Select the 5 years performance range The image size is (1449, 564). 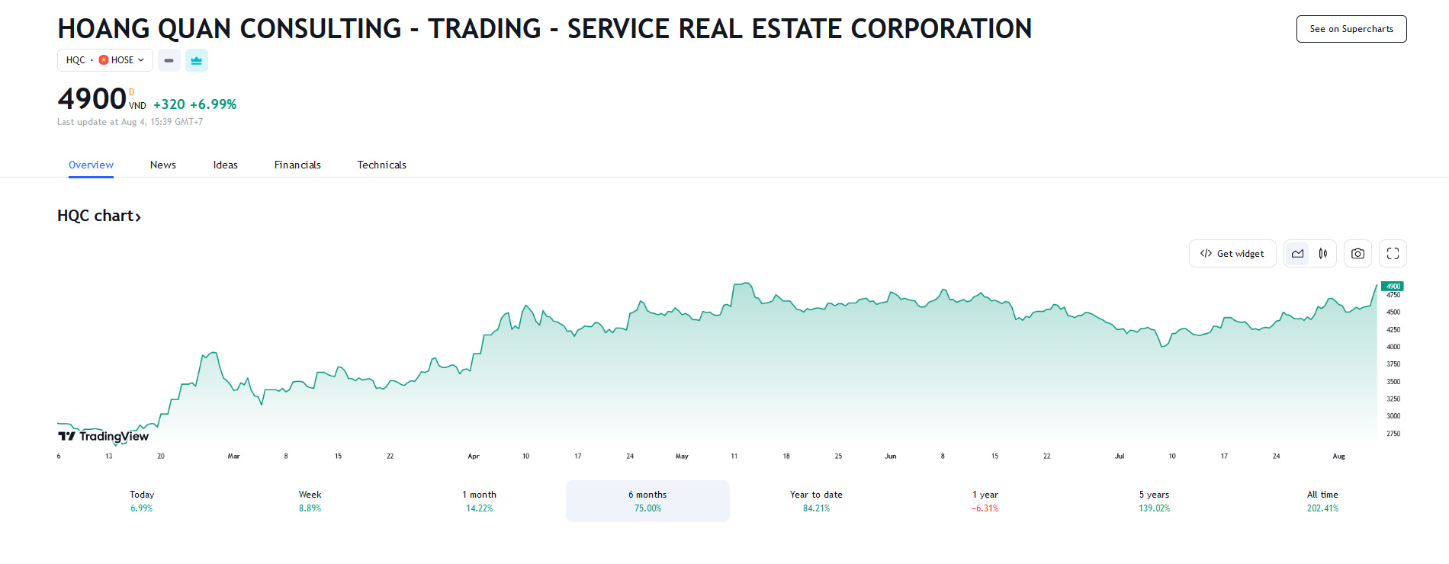click(x=1154, y=501)
